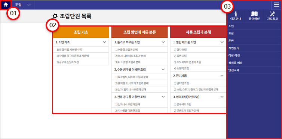
Task: Open lesson 티 소켓링 조립과 분해
Action: (x=140, y=62)
